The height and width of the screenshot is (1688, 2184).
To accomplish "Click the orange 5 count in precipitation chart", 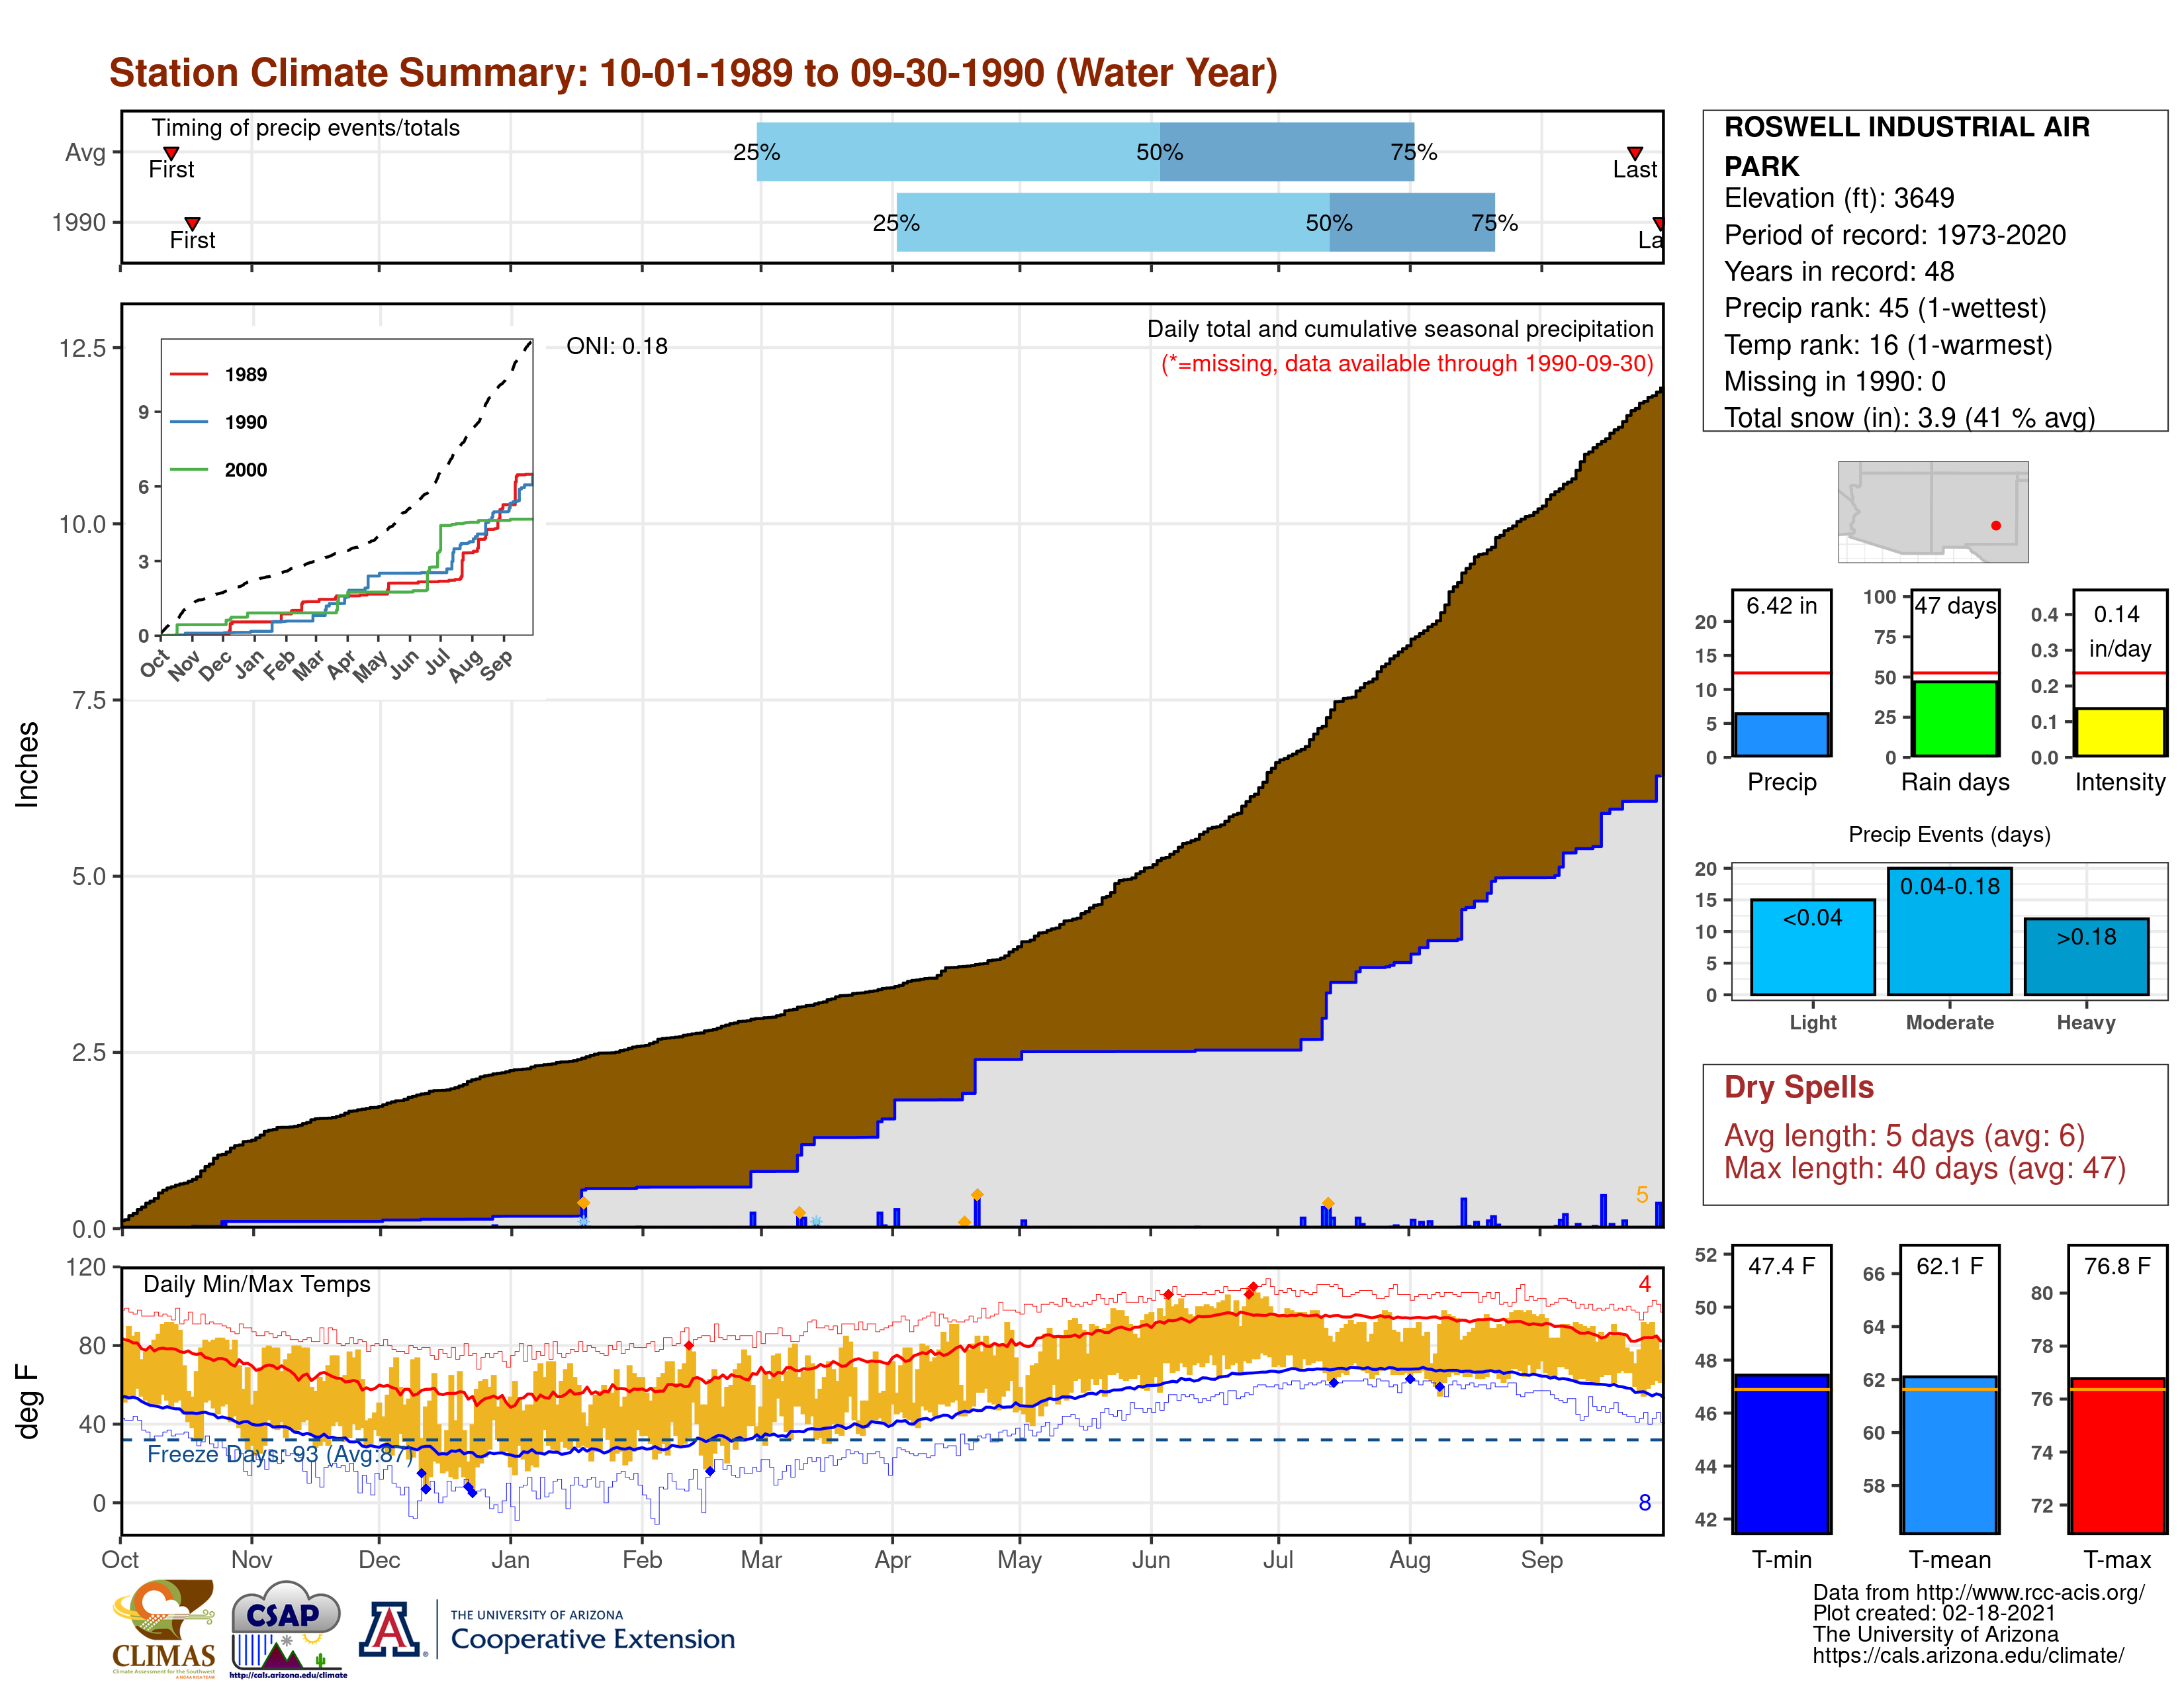I will 1642,1195.
